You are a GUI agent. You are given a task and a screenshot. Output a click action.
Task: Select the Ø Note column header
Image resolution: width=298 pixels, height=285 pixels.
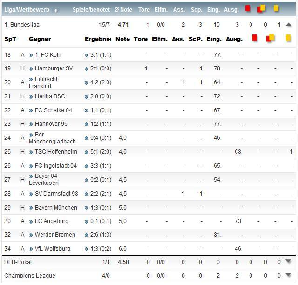point(123,10)
